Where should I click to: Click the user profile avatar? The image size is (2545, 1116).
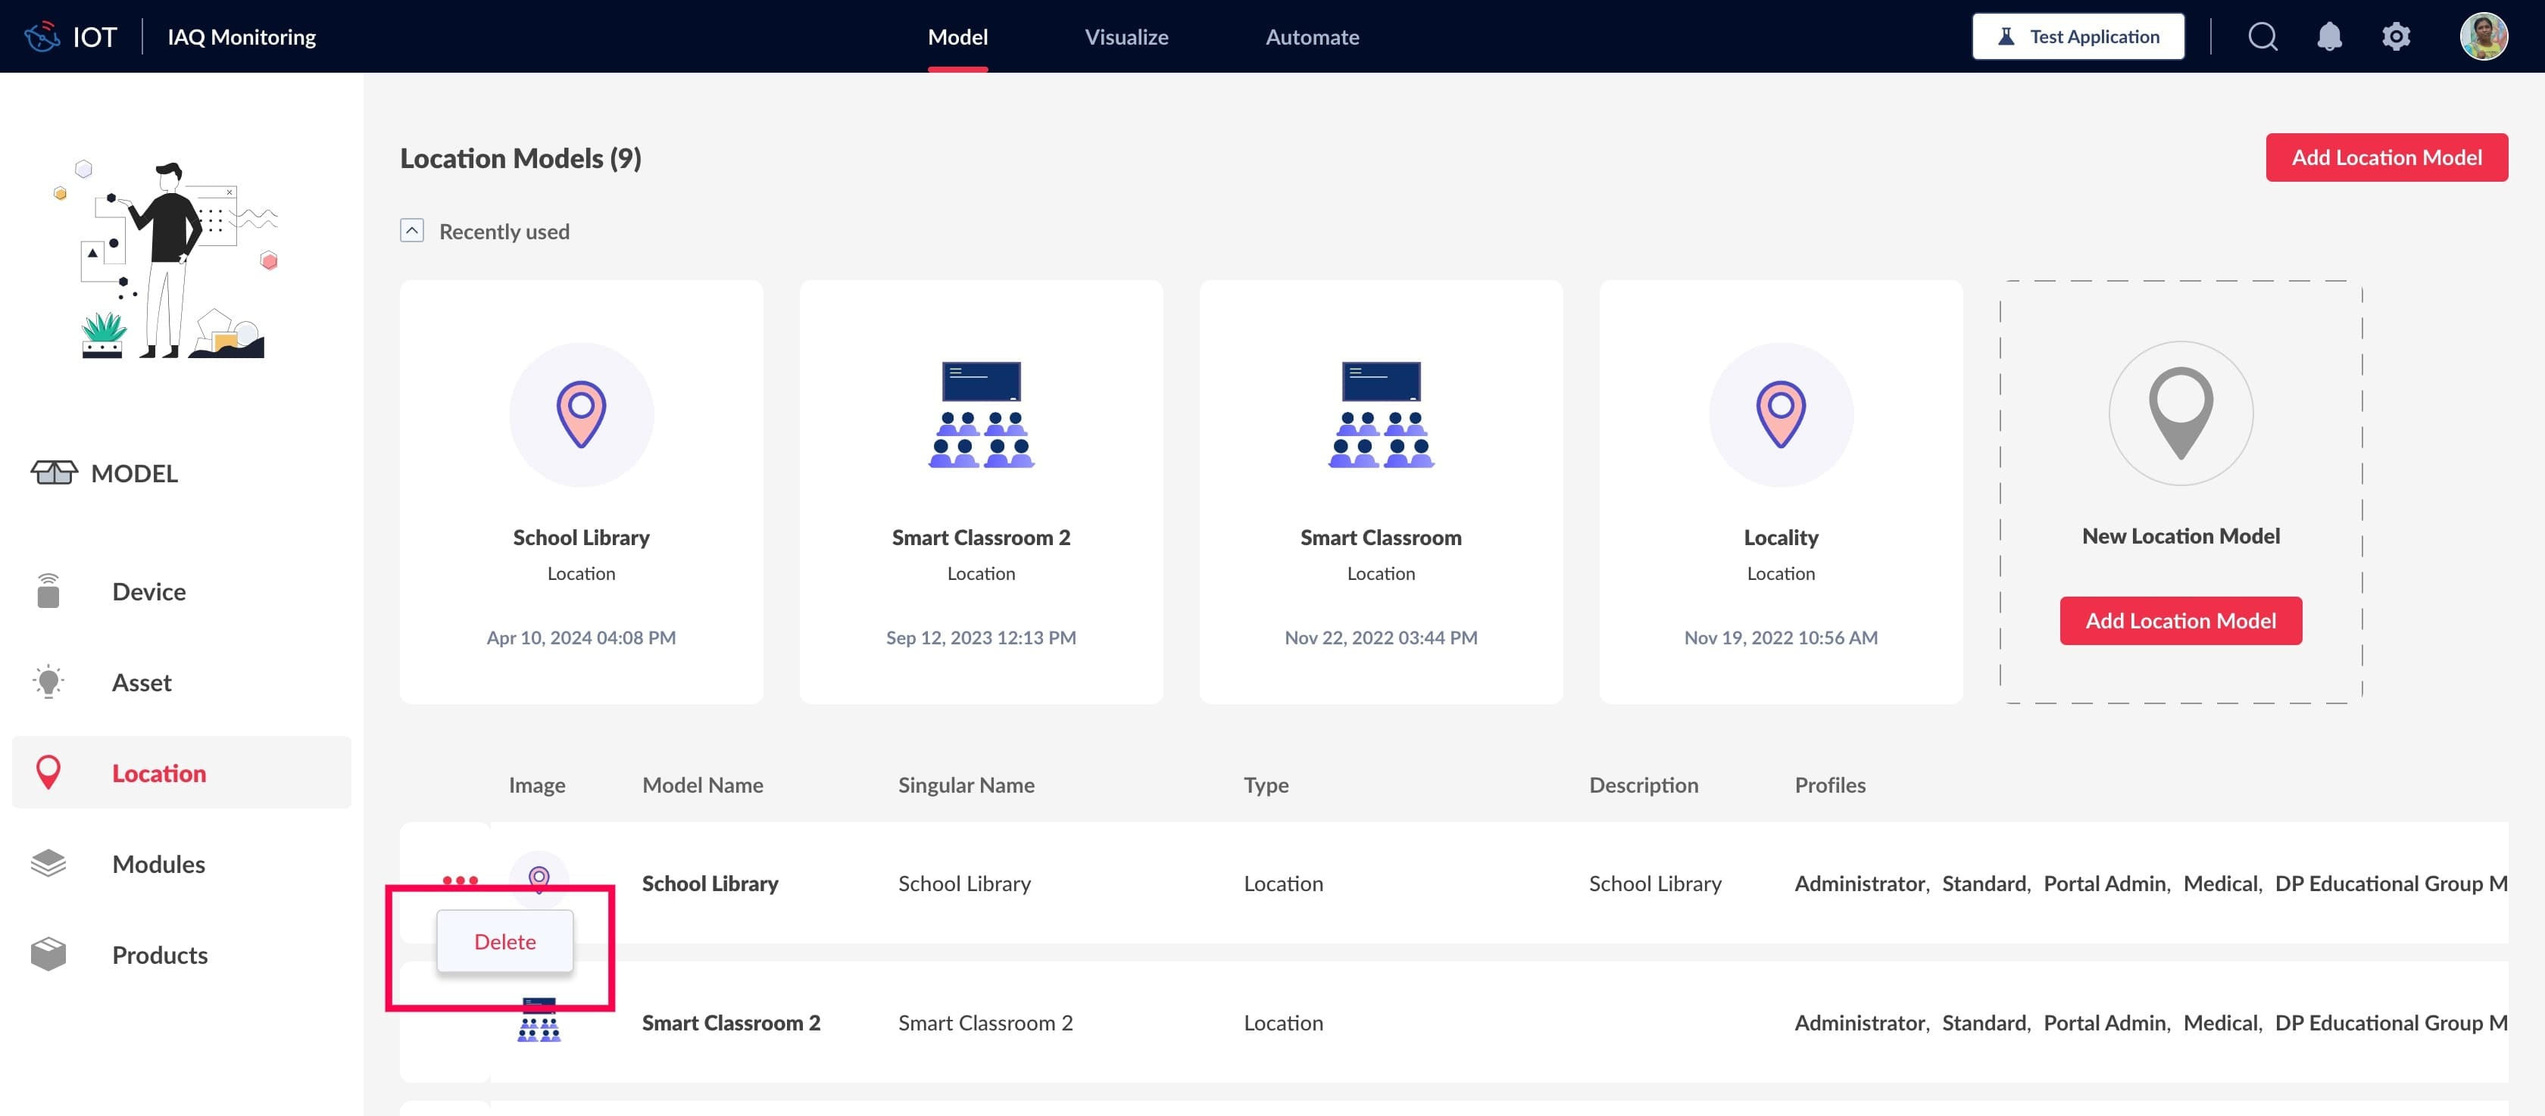click(2483, 36)
